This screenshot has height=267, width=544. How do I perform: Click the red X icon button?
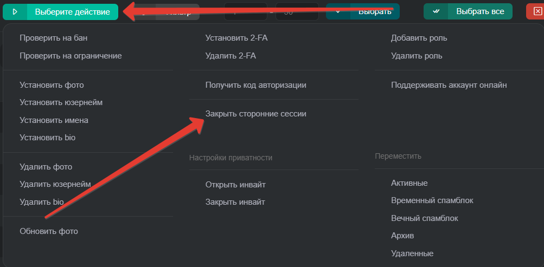[x=537, y=11]
